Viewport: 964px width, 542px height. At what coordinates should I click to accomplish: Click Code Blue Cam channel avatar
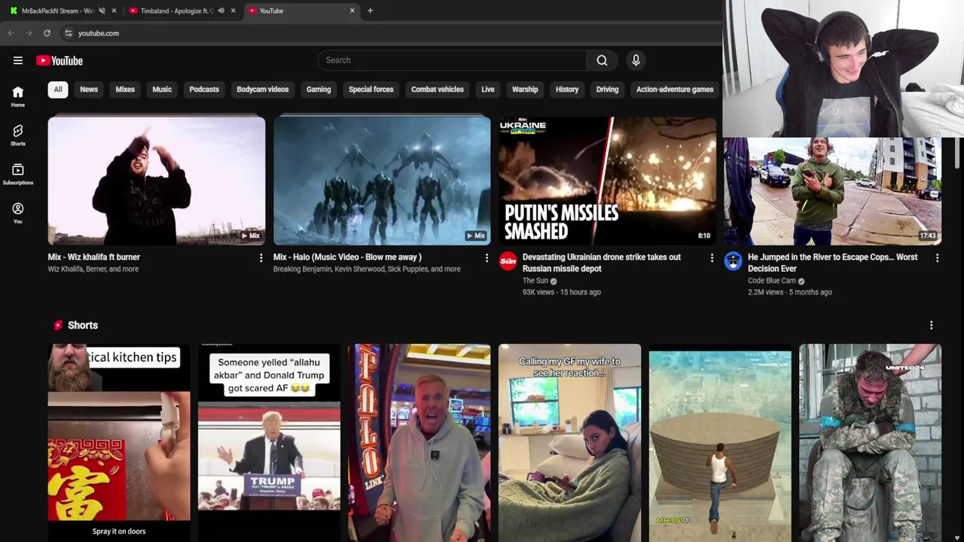click(734, 261)
